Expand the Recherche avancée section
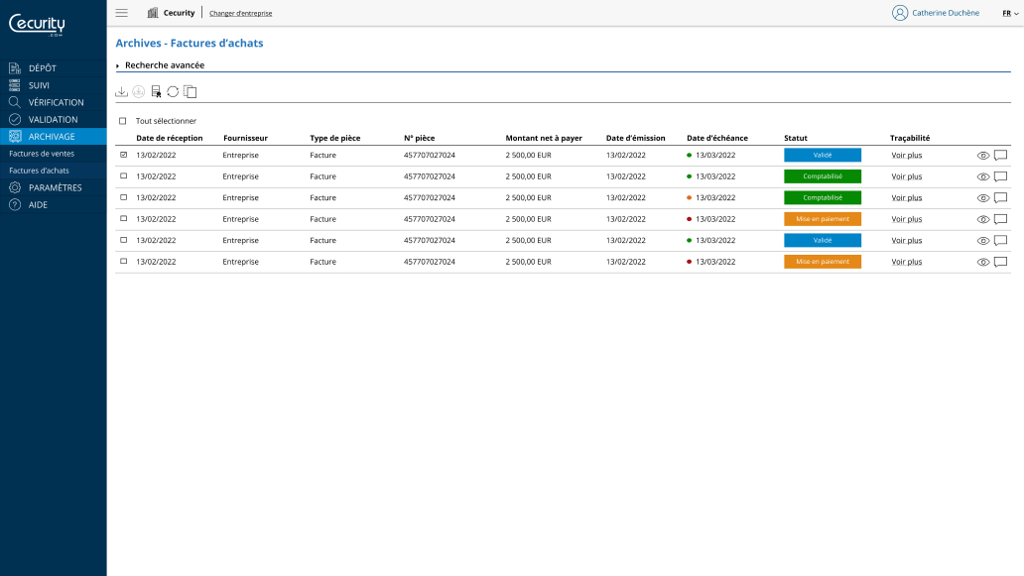Viewport: 1024px width, 576px height. tap(160, 65)
